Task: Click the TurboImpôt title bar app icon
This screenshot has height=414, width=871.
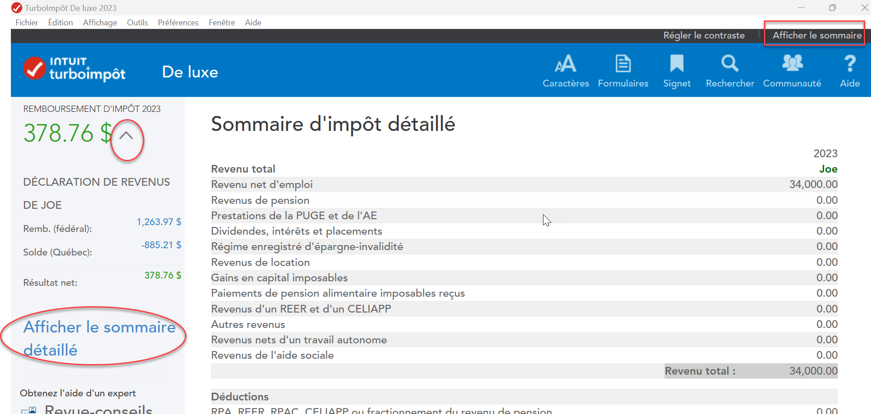Action: point(17,8)
